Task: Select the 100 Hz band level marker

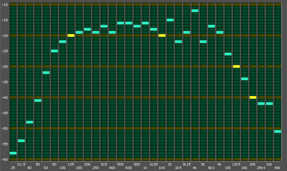Action: (63, 42)
